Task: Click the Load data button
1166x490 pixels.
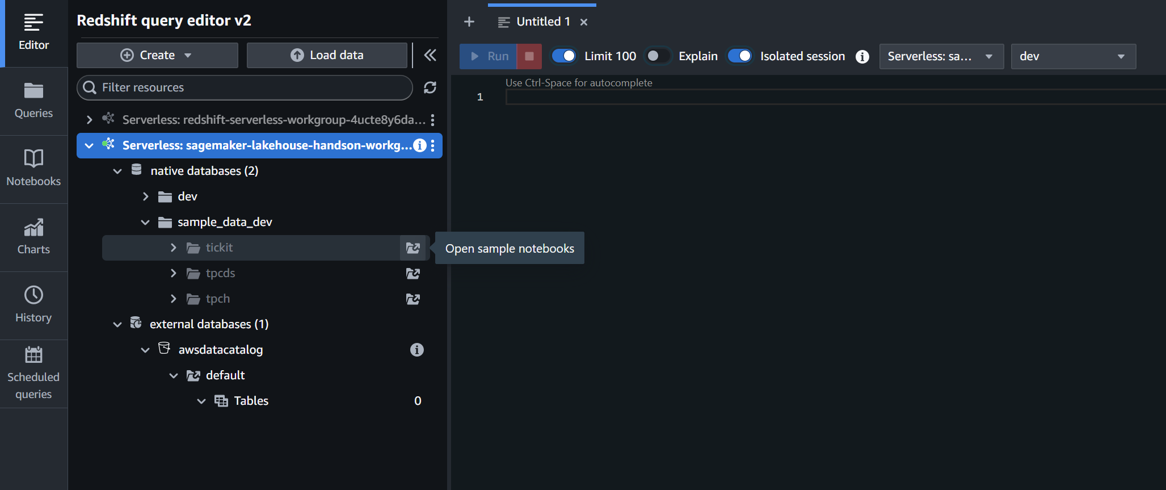Action: (327, 55)
